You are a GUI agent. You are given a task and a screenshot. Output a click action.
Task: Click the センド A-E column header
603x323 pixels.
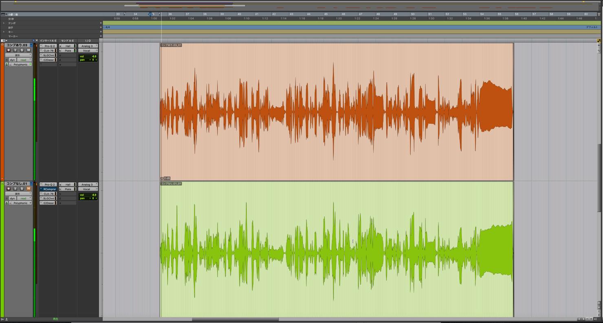(68, 41)
